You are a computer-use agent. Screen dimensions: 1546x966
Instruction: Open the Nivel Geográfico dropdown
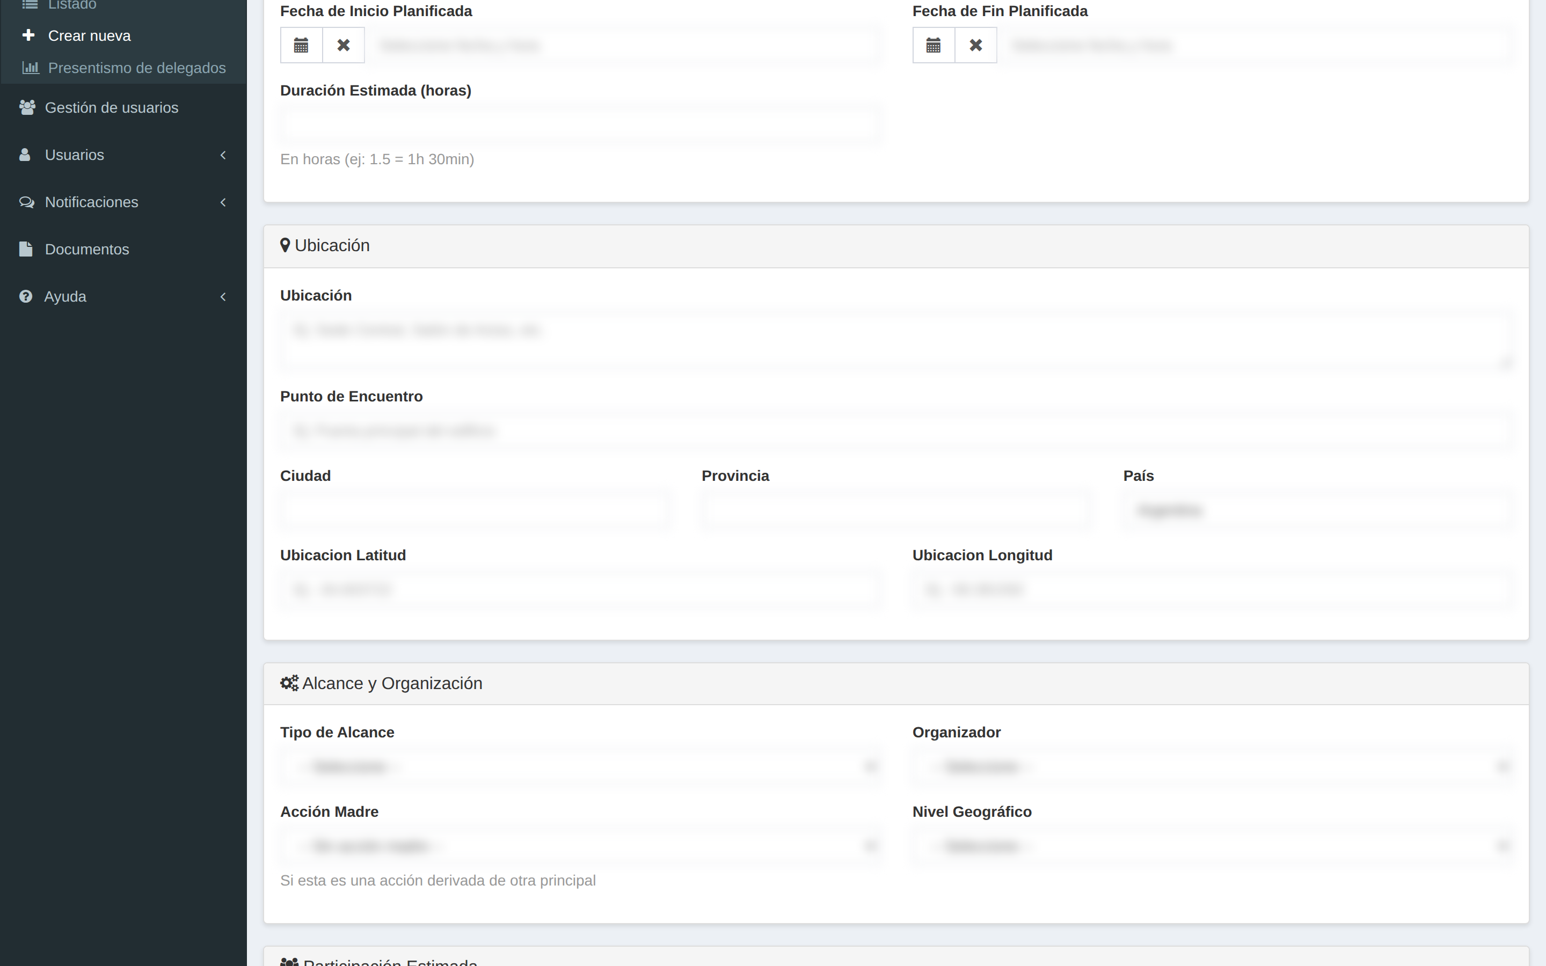(1213, 846)
